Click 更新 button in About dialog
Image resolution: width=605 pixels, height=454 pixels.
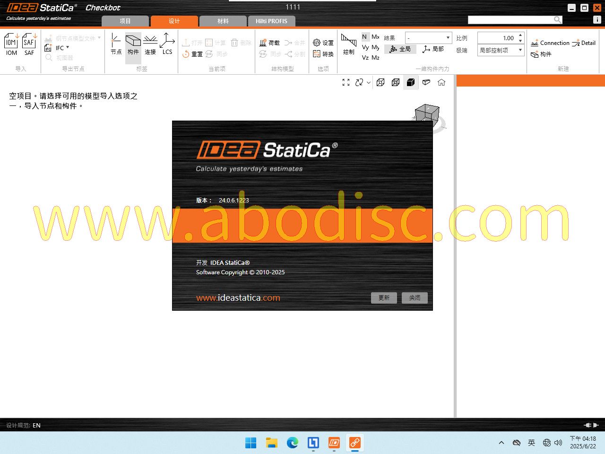(384, 297)
